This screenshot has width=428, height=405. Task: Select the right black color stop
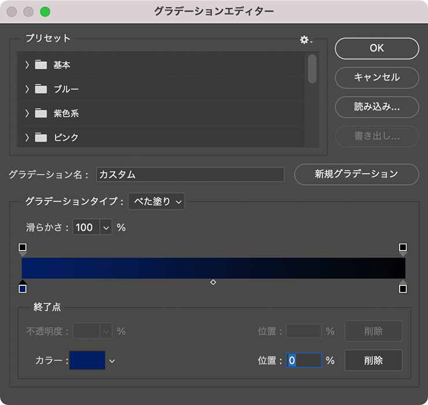click(403, 288)
